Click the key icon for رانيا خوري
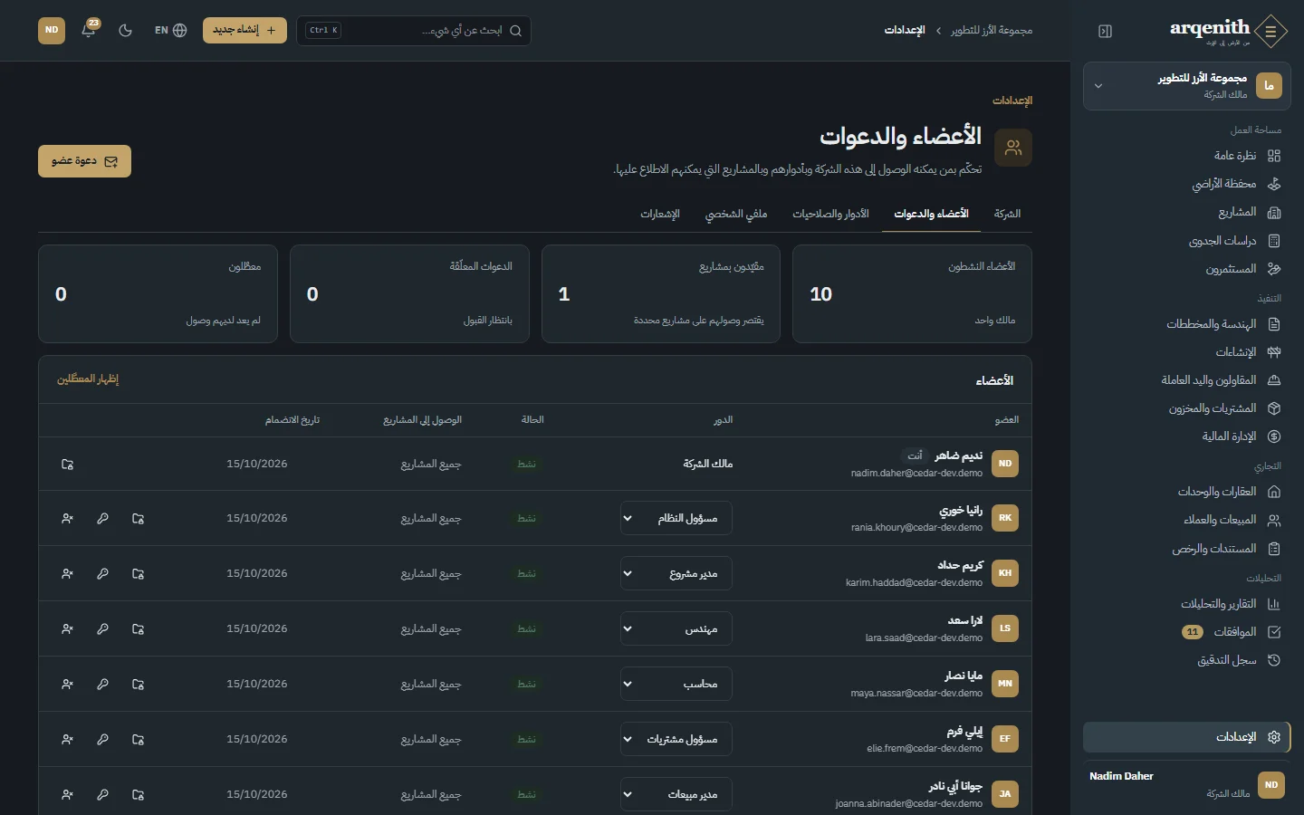 click(102, 519)
